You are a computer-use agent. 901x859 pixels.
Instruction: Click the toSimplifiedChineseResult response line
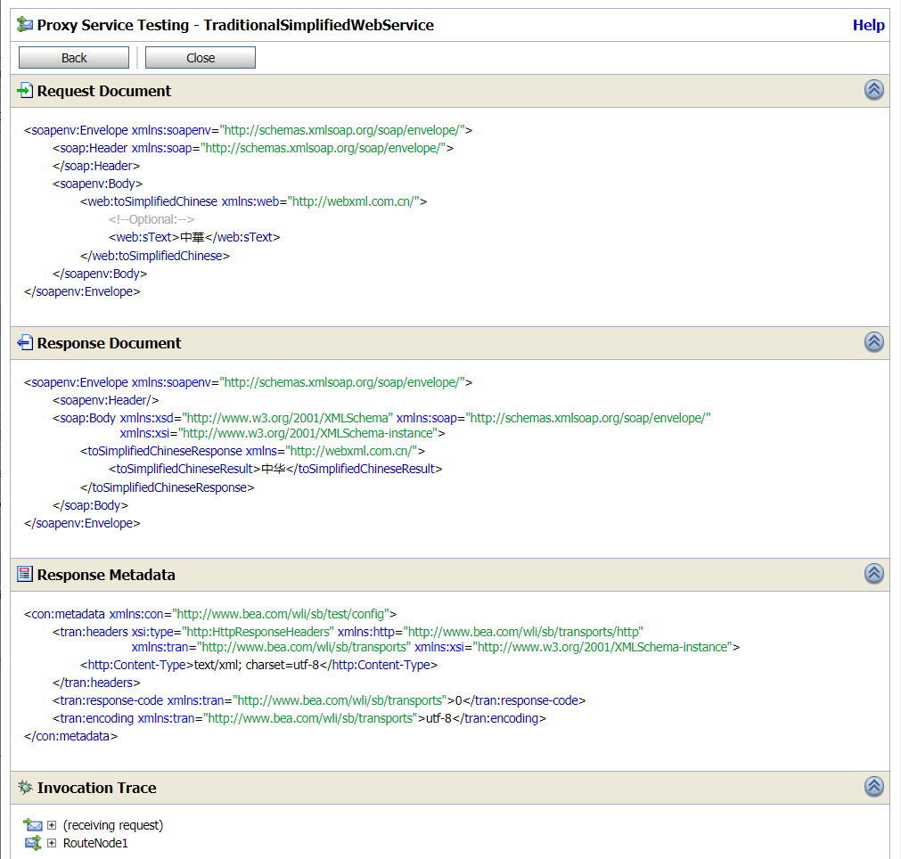(275, 469)
